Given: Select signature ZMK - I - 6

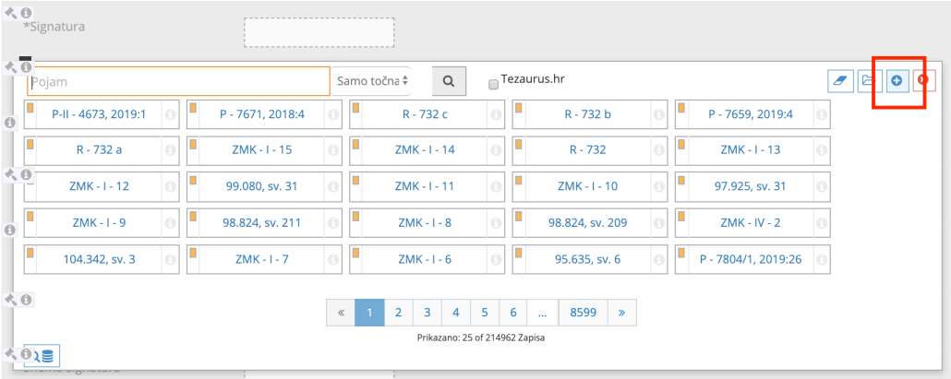Looking at the screenshot, I should click(x=425, y=259).
